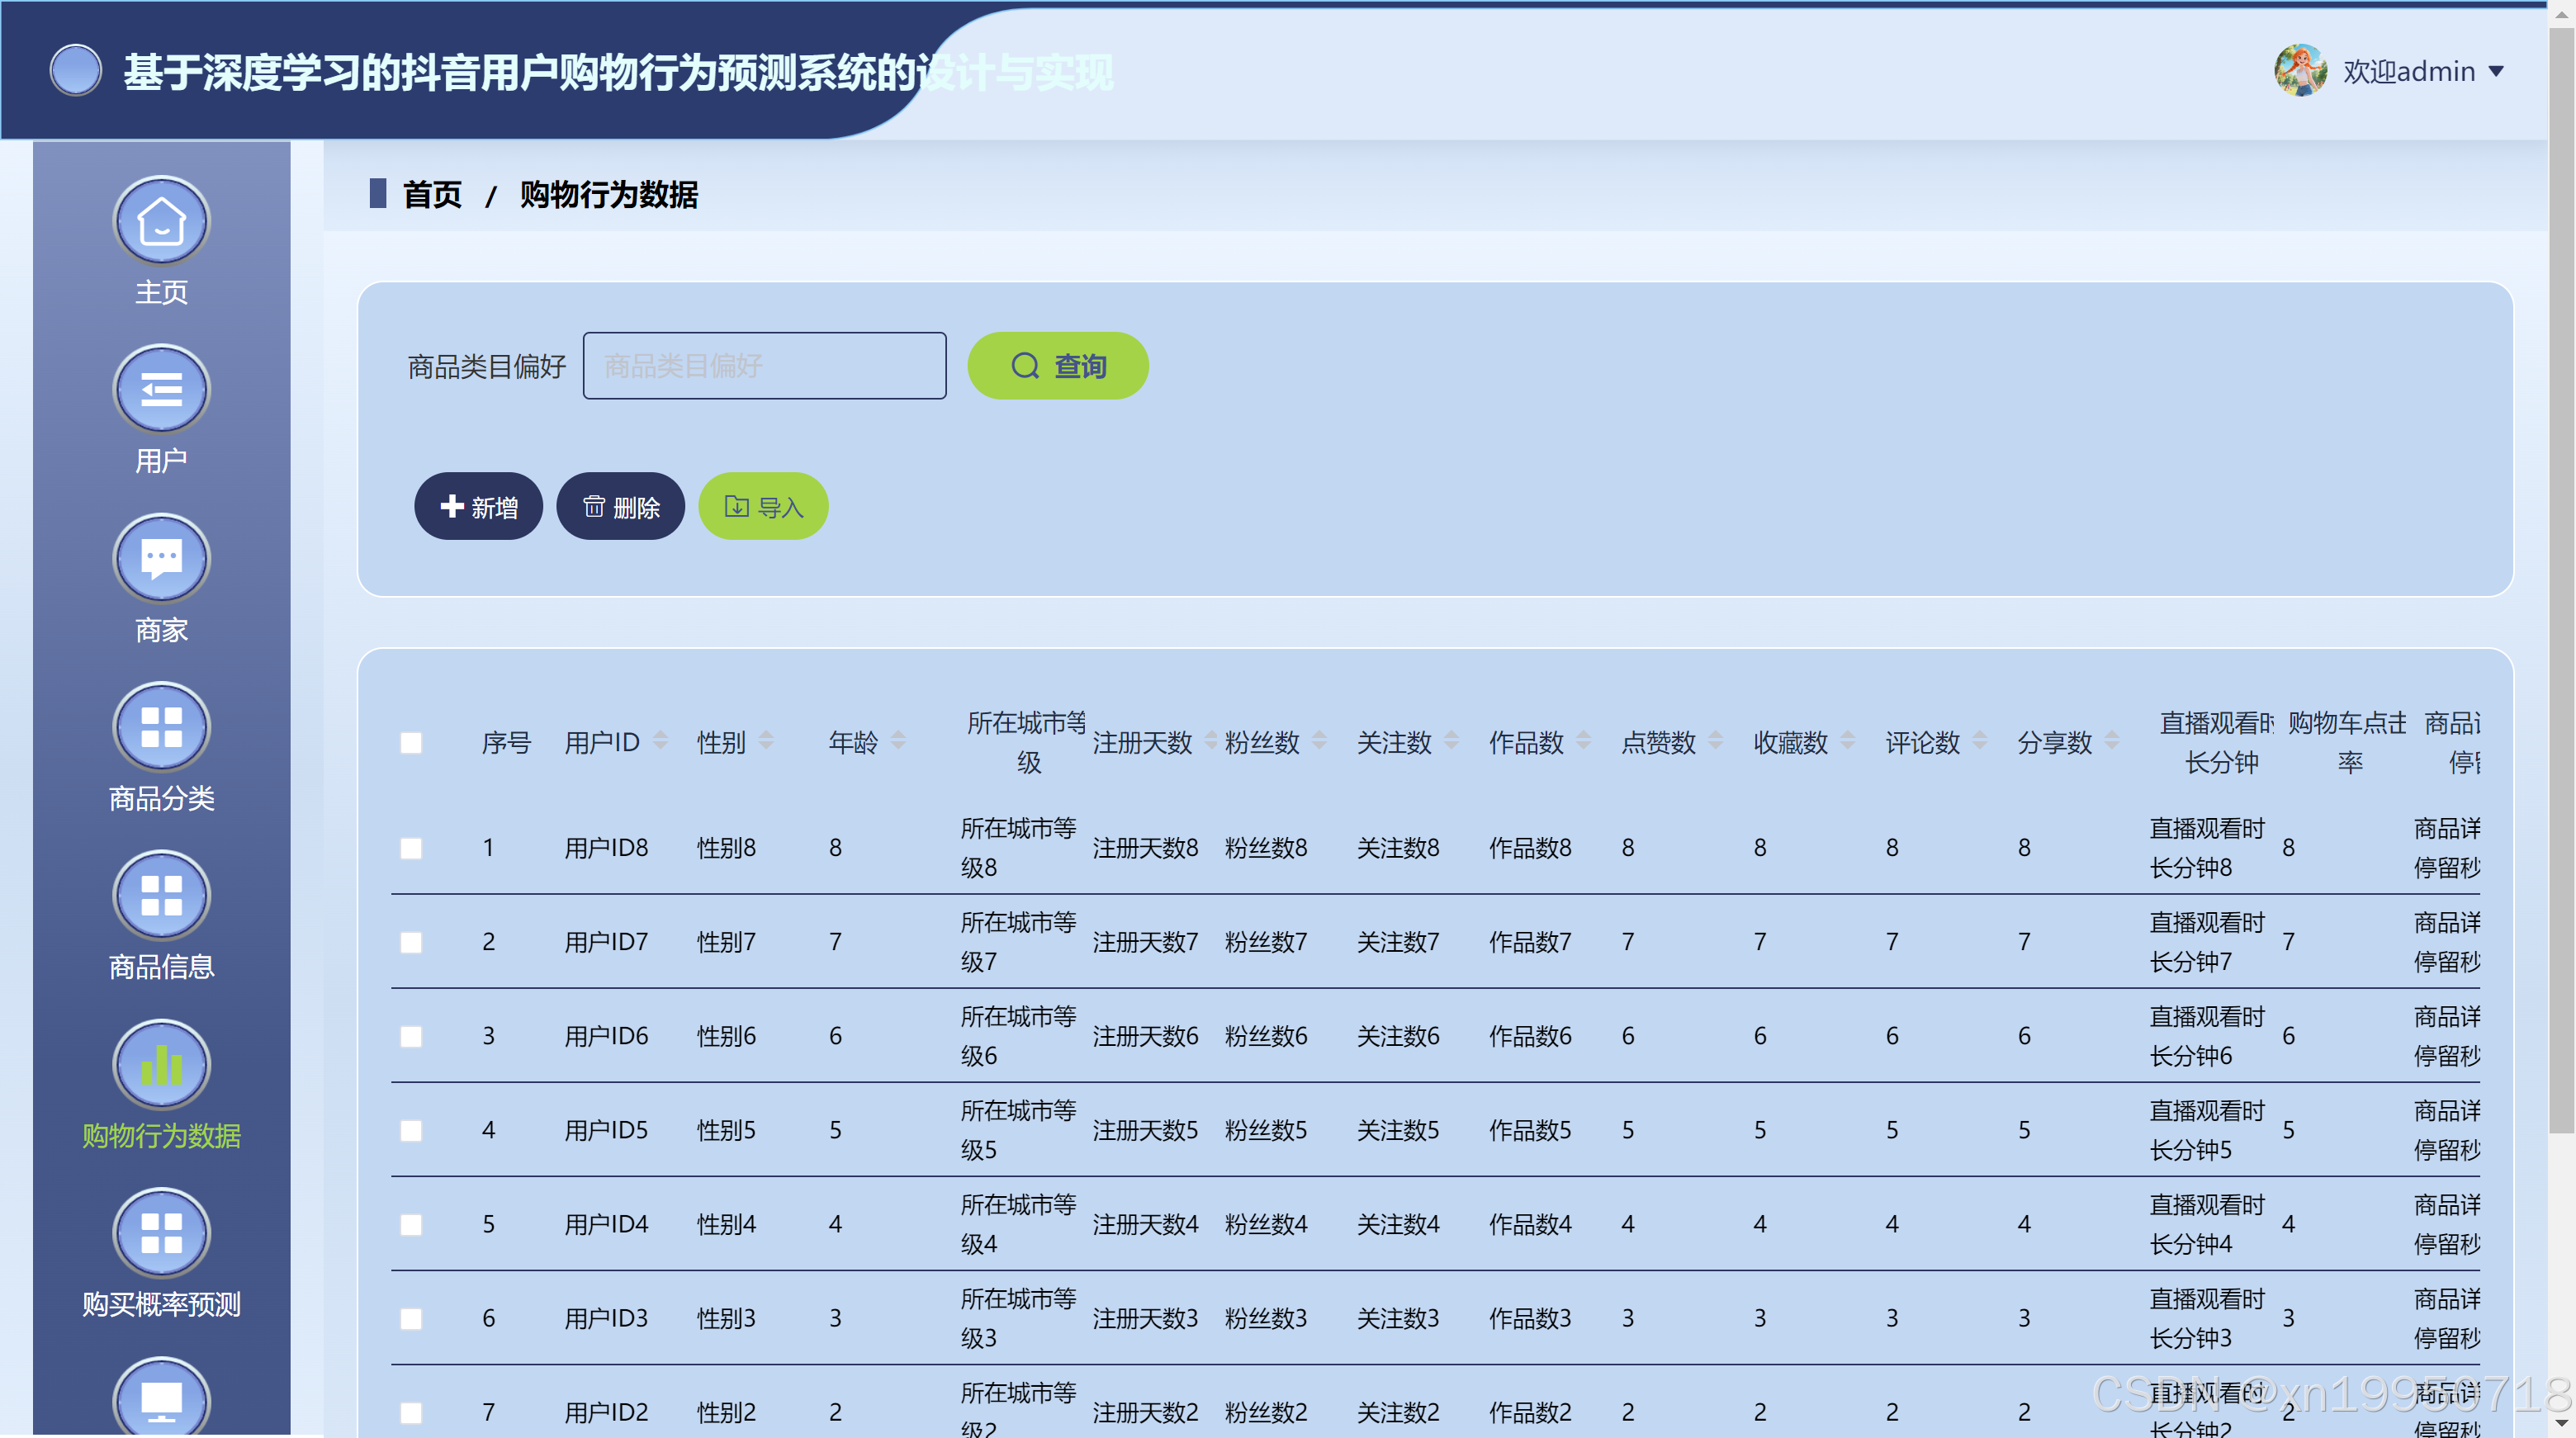Check the row checkbox for 用户ID4
This screenshot has height=1438, width=2576.
[411, 1224]
